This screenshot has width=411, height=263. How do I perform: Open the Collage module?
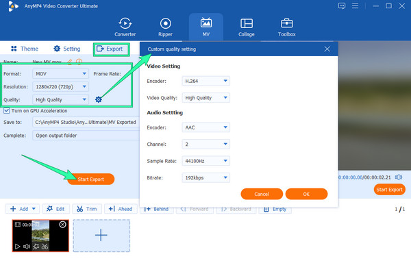(x=247, y=27)
